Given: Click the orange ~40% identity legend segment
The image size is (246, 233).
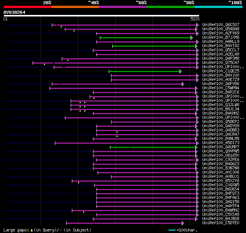Looking at the screenshot, I should click(75, 7).
